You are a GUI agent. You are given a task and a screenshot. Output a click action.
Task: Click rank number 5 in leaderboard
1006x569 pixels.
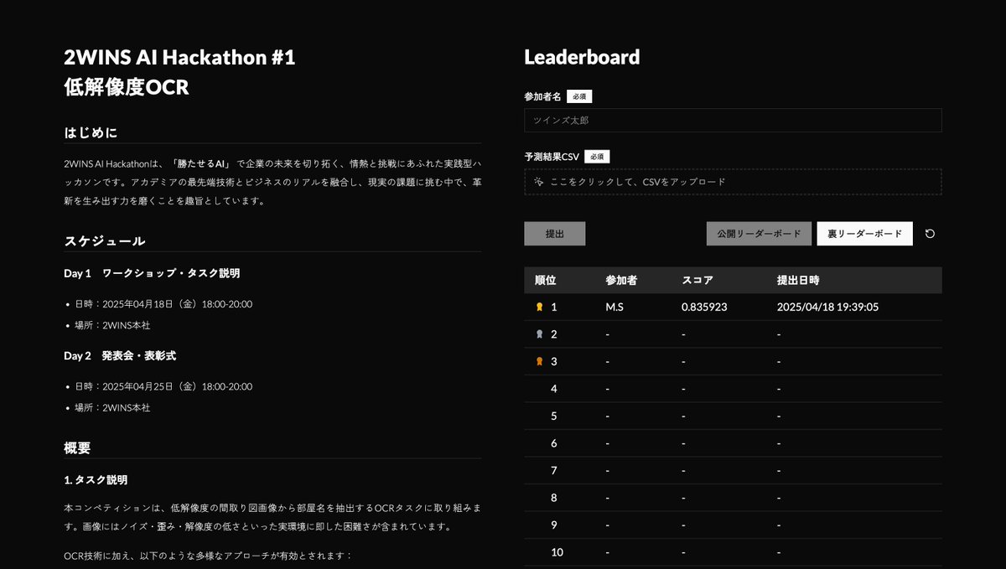tap(554, 416)
